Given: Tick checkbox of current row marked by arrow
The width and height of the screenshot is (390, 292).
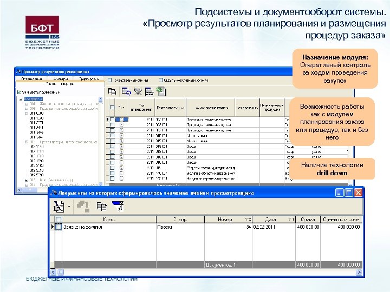Looking at the screenshot, I should point(112,120).
